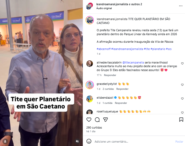Like the post with the heart icon

[x=89, y=120]
